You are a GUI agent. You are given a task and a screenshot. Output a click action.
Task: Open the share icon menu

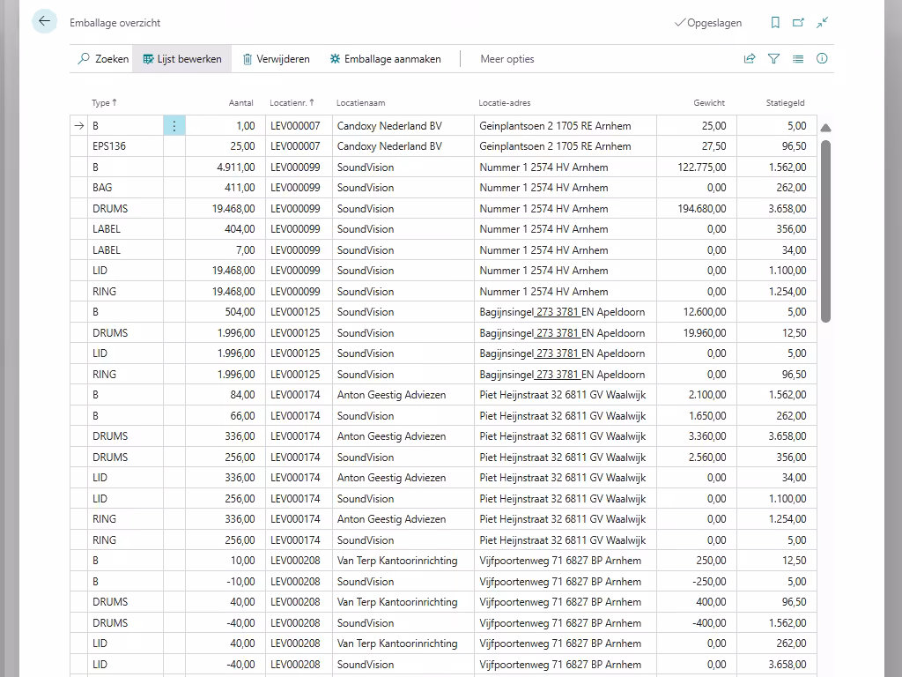point(750,59)
